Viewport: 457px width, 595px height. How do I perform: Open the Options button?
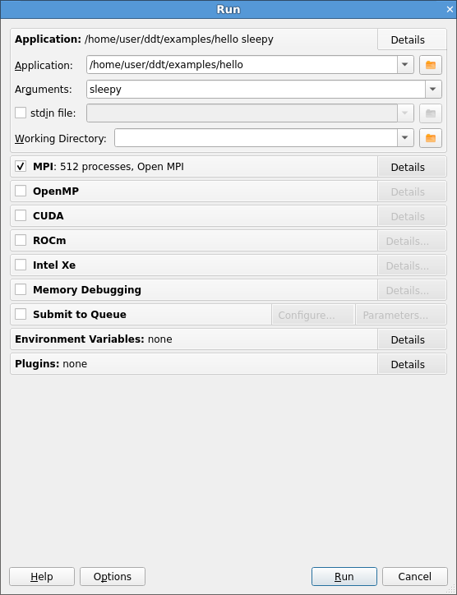(x=113, y=577)
